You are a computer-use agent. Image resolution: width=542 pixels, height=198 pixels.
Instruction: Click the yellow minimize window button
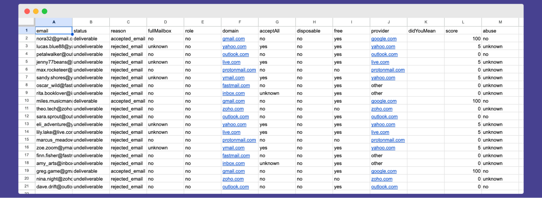(36, 11)
